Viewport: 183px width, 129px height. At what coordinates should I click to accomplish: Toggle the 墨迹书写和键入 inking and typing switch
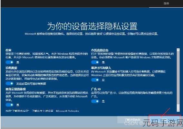point(95,80)
